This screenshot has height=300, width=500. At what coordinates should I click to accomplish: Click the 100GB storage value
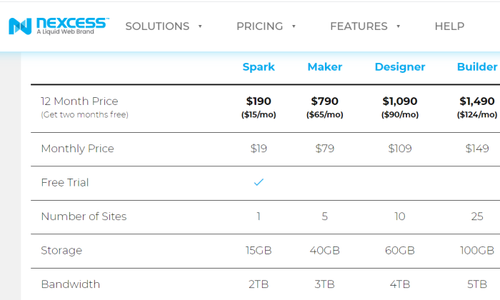click(477, 251)
